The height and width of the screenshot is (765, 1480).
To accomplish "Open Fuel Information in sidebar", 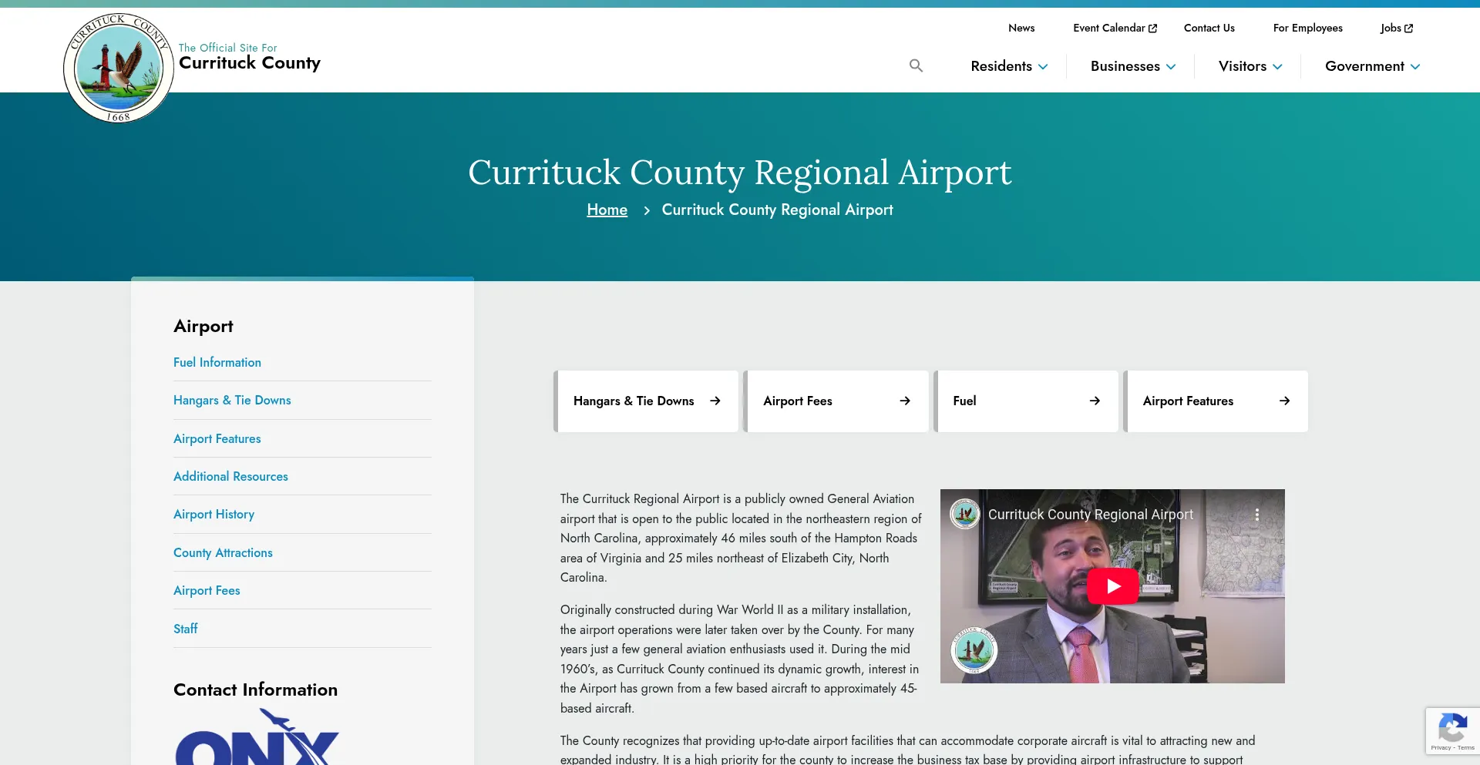I will click(x=217, y=362).
